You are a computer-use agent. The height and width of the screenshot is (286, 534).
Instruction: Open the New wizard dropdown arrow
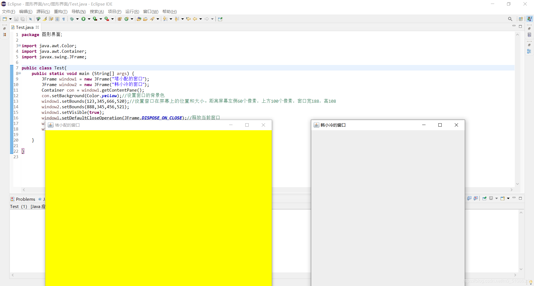(x=10, y=19)
